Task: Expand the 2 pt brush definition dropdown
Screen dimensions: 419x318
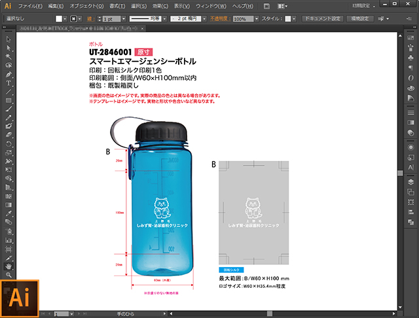Action: click(204, 19)
